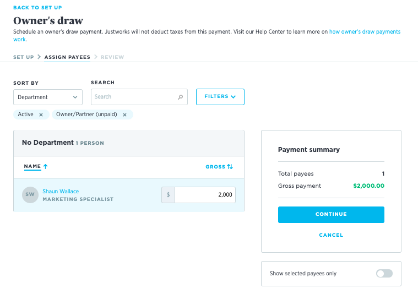
Task: Open Shaun Wallace profile link
Action: [x=61, y=191]
